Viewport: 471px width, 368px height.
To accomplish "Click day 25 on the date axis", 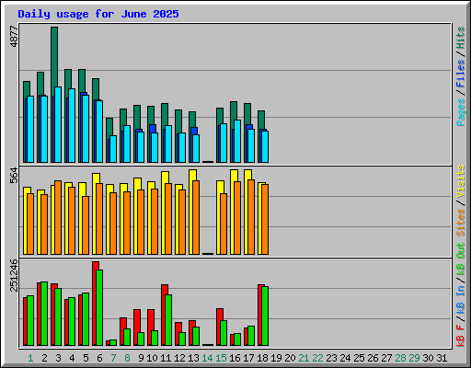I will point(359,358).
